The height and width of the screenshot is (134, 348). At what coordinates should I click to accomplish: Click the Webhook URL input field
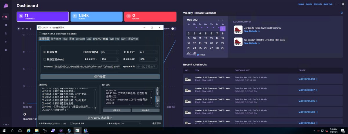(87, 67)
